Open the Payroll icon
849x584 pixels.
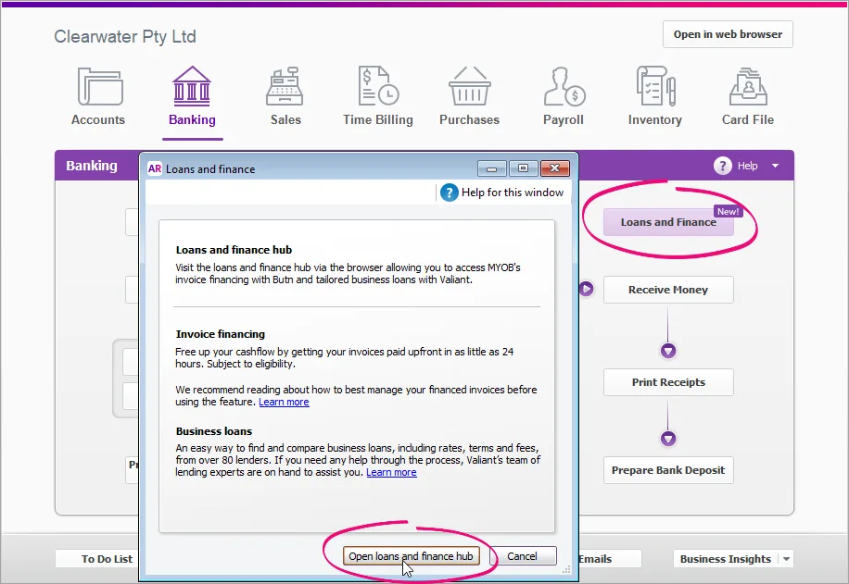click(564, 86)
